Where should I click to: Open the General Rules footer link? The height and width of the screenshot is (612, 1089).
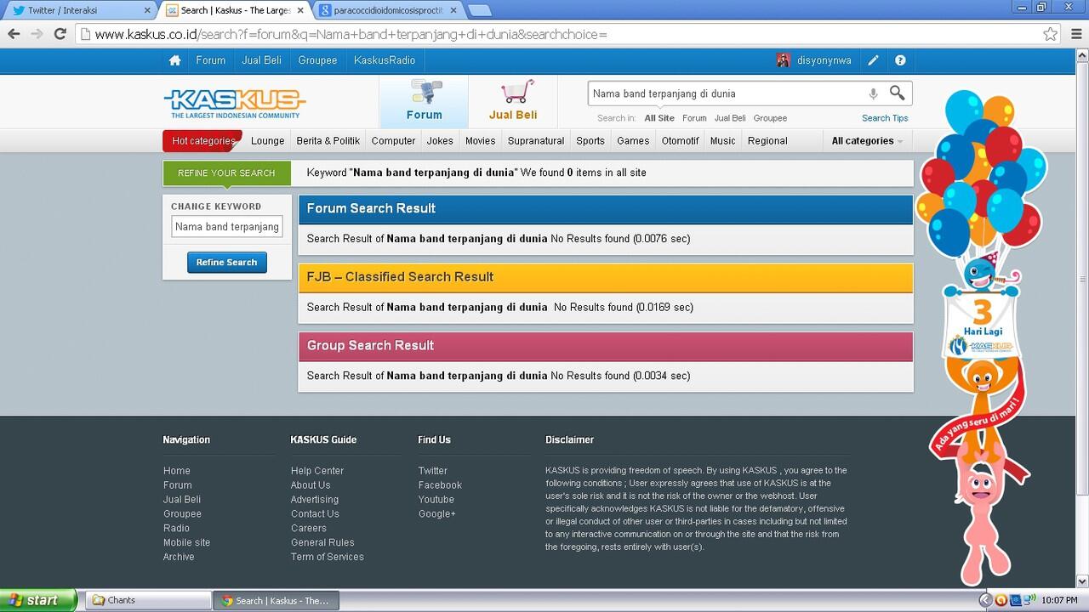click(322, 542)
